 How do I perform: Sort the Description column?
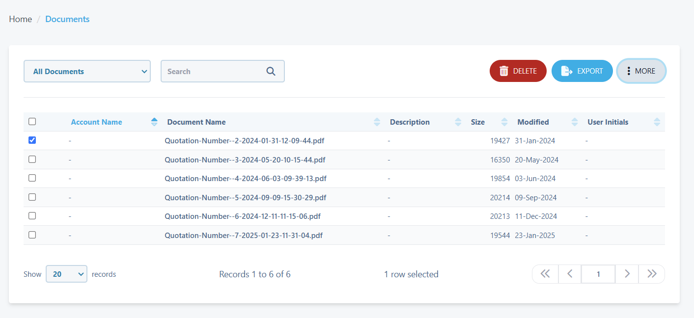click(x=458, y=122)
